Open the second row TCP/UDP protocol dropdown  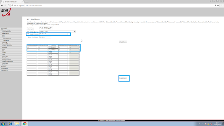53,50
